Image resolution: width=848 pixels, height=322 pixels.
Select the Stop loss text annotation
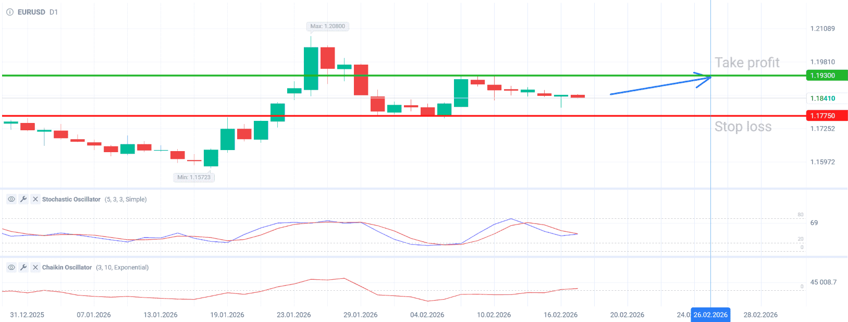[x=743, y=127]
